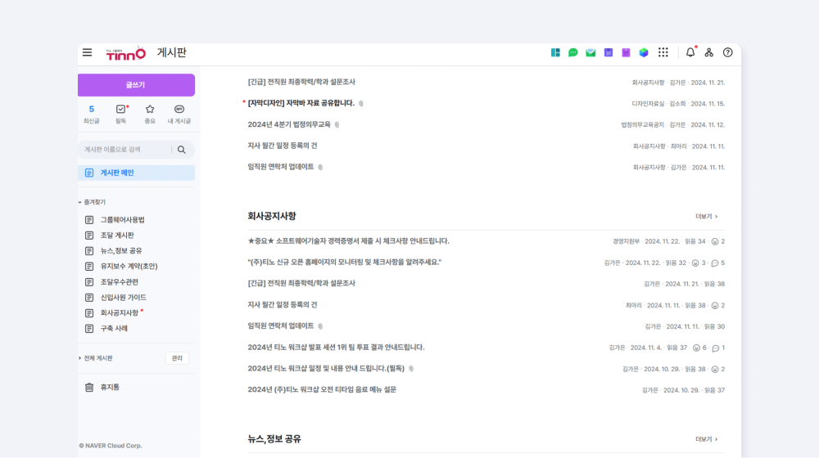Click 법정의무교육공지 board label
The image size is (819, 458).
642,124
